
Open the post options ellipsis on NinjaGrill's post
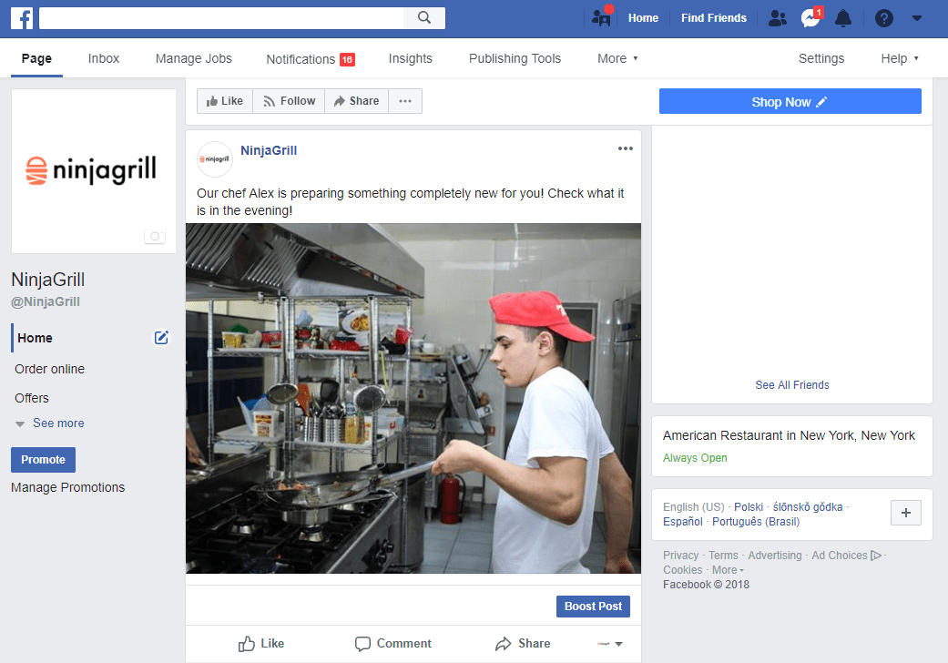[625, 148]
